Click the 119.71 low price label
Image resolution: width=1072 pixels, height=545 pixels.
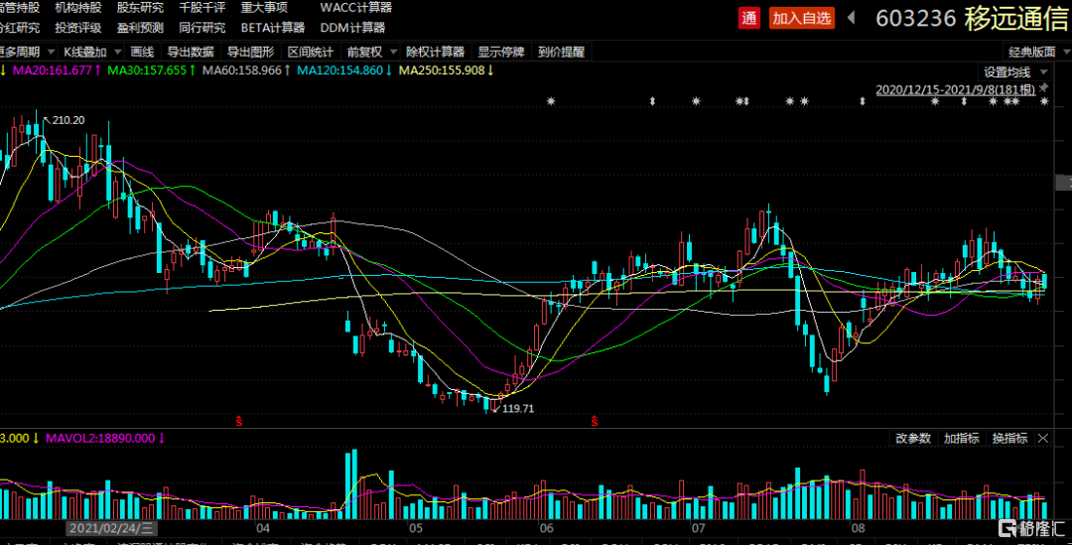point(518,409)
